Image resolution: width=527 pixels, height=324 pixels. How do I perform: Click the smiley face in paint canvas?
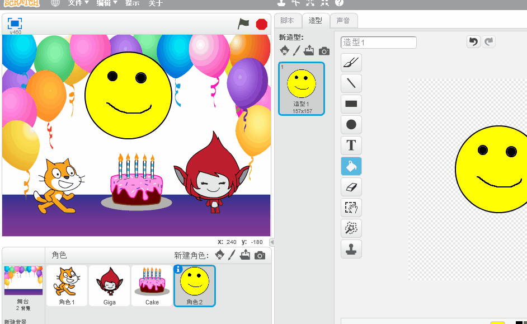click(492, 170)
